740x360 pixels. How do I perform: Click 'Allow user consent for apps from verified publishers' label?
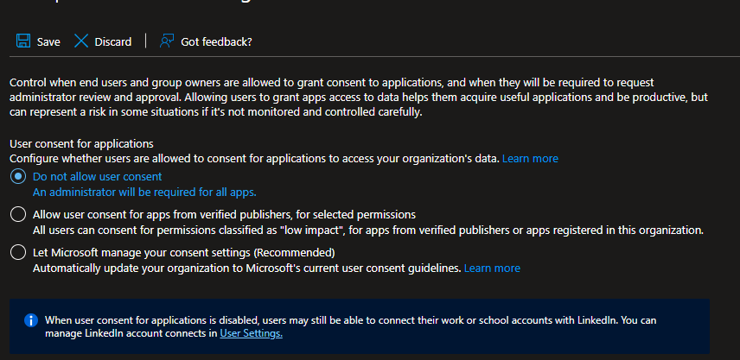click(224, 215)
